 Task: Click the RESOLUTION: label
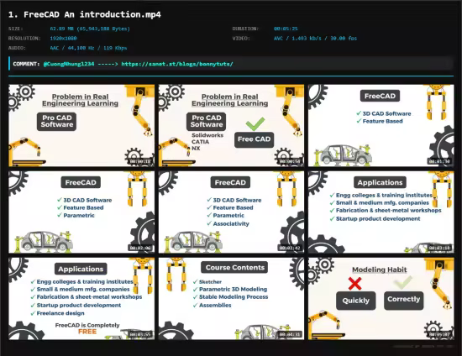click(x=24, y=39)
